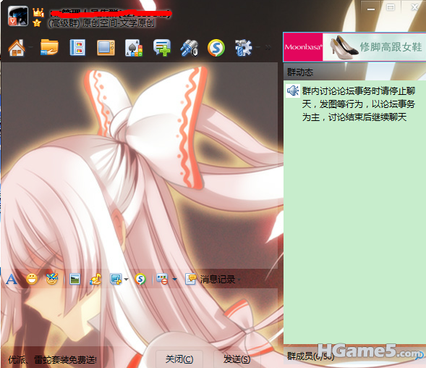Send a picture using the image icon
The width and height of the screenshot is (426, 368).
point(74,279)
